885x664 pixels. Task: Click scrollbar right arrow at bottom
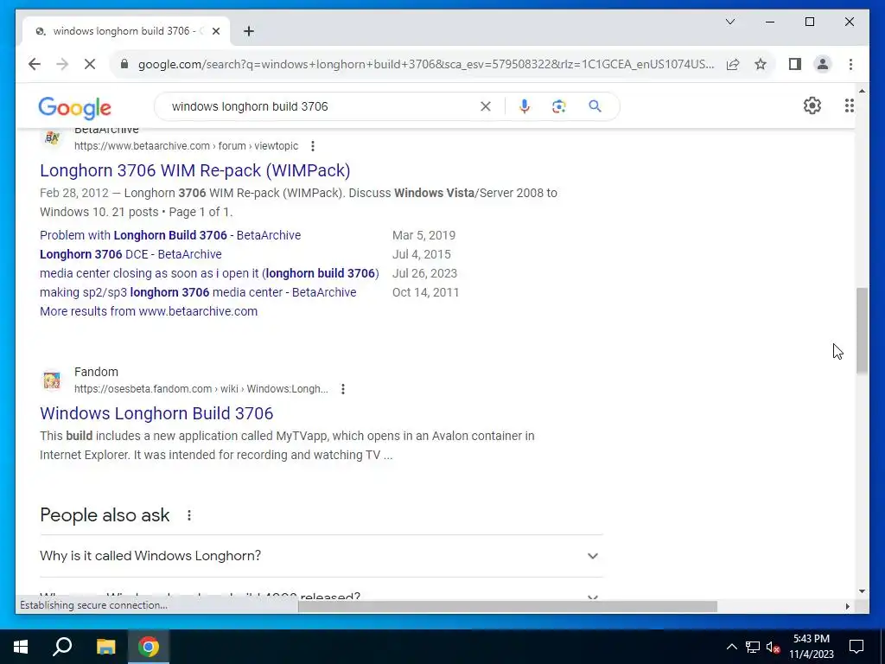[x=847, y=606]
